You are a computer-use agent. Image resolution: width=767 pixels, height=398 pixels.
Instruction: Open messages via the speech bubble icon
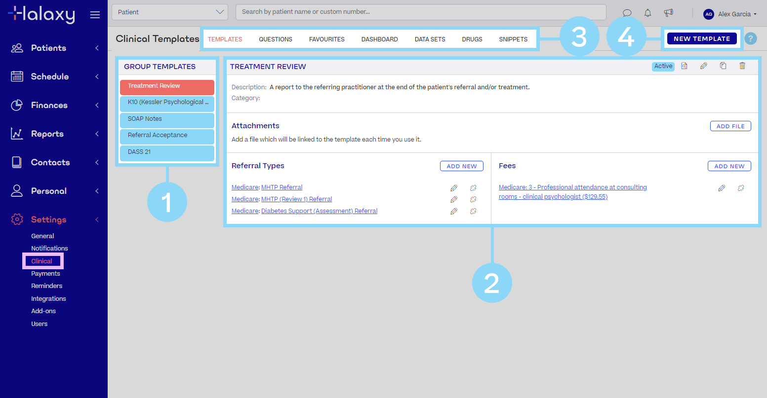click(x=627, y=13)
